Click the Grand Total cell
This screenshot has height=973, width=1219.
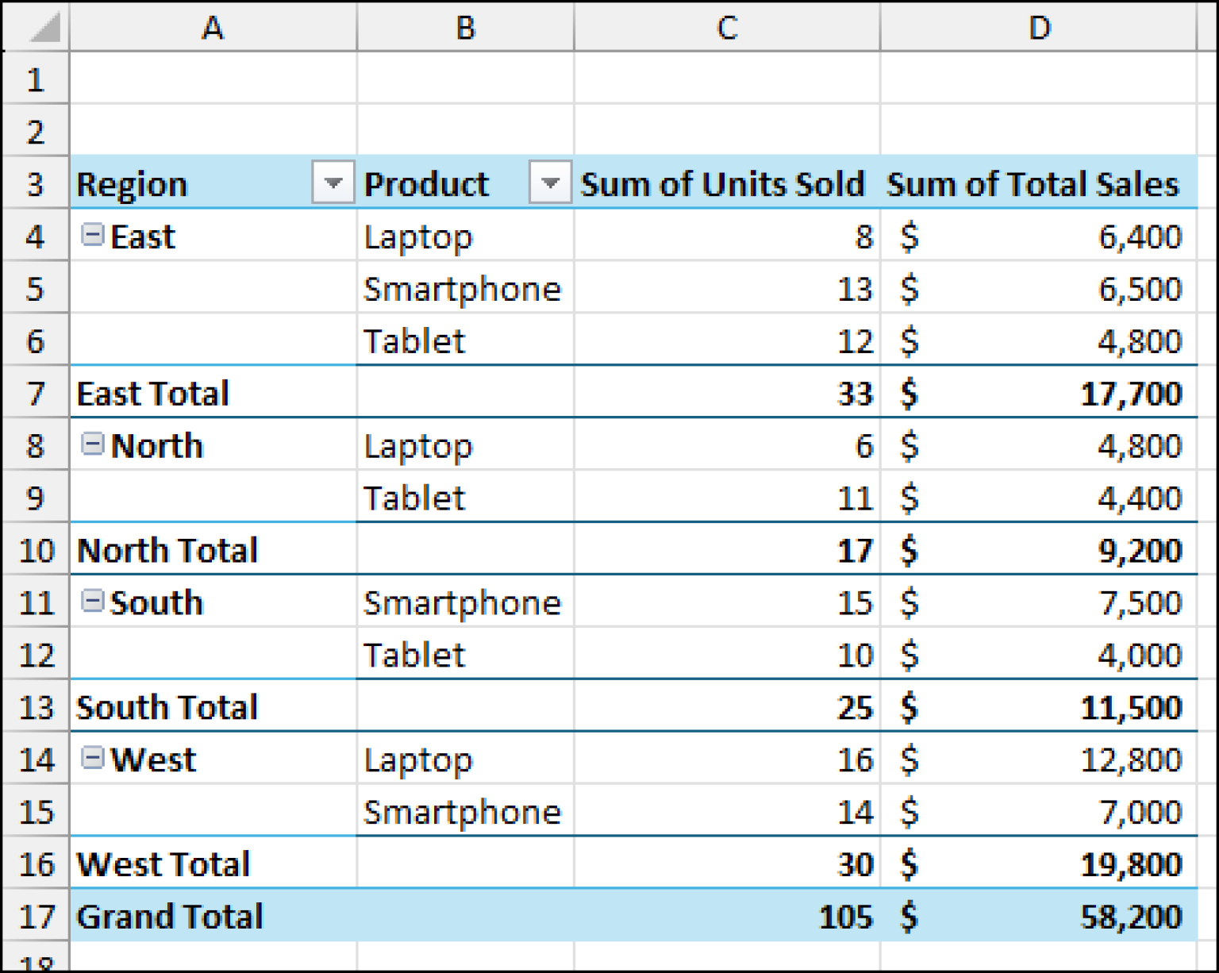tap(169, 917)
